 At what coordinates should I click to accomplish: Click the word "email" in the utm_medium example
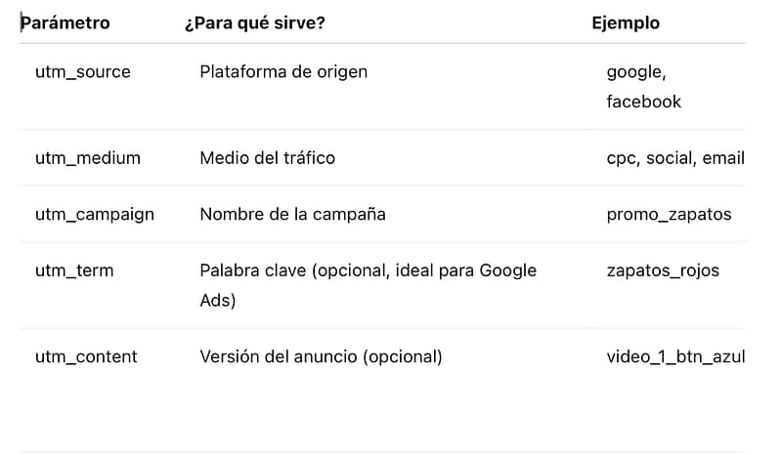click(722, 158)
